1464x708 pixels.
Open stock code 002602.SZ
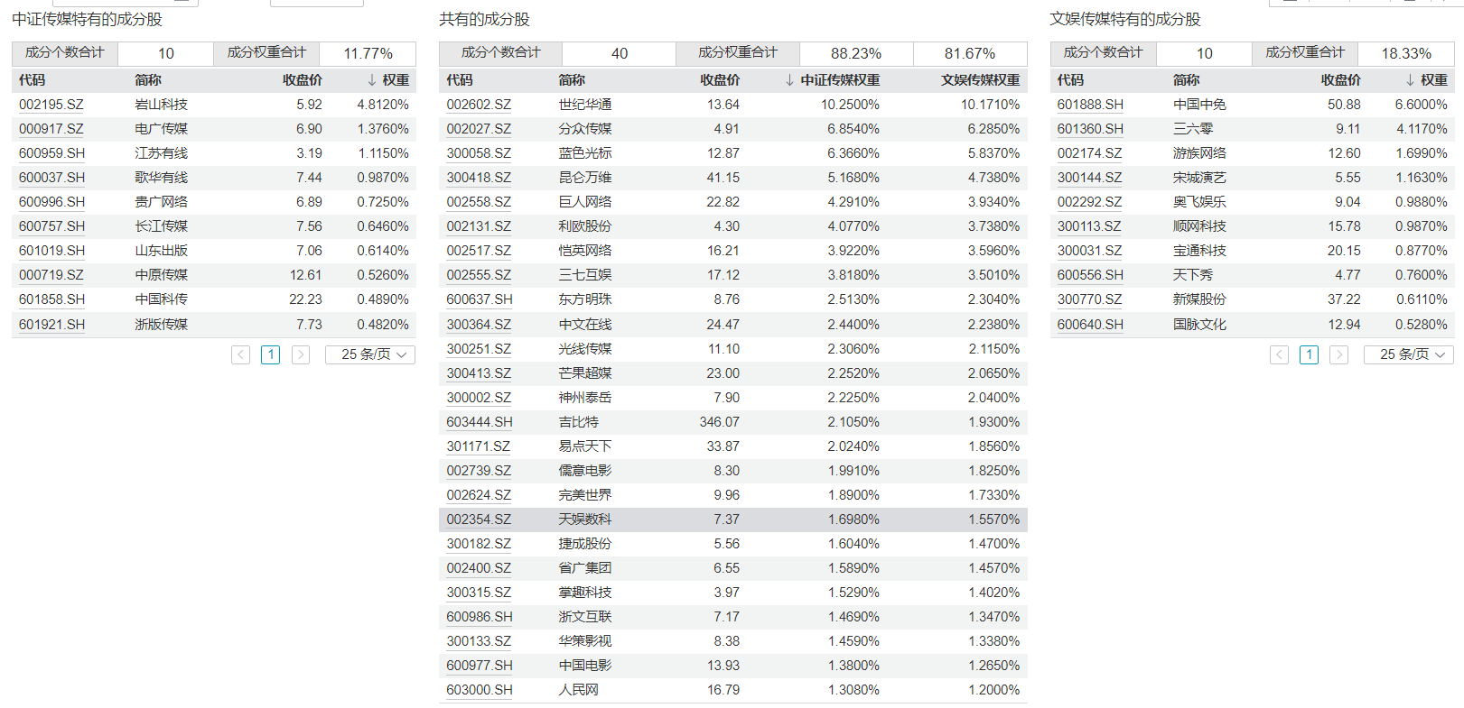[479, 105]
